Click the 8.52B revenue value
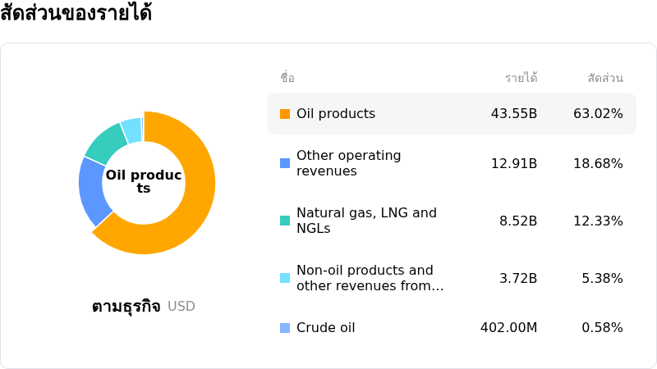 point(518,221)
